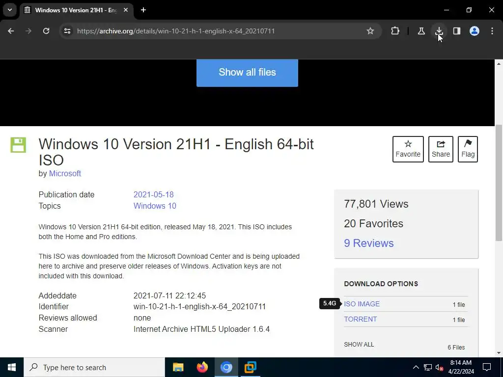Flag this item
This screenshot has width=503, height=377.
click(468, 149)
